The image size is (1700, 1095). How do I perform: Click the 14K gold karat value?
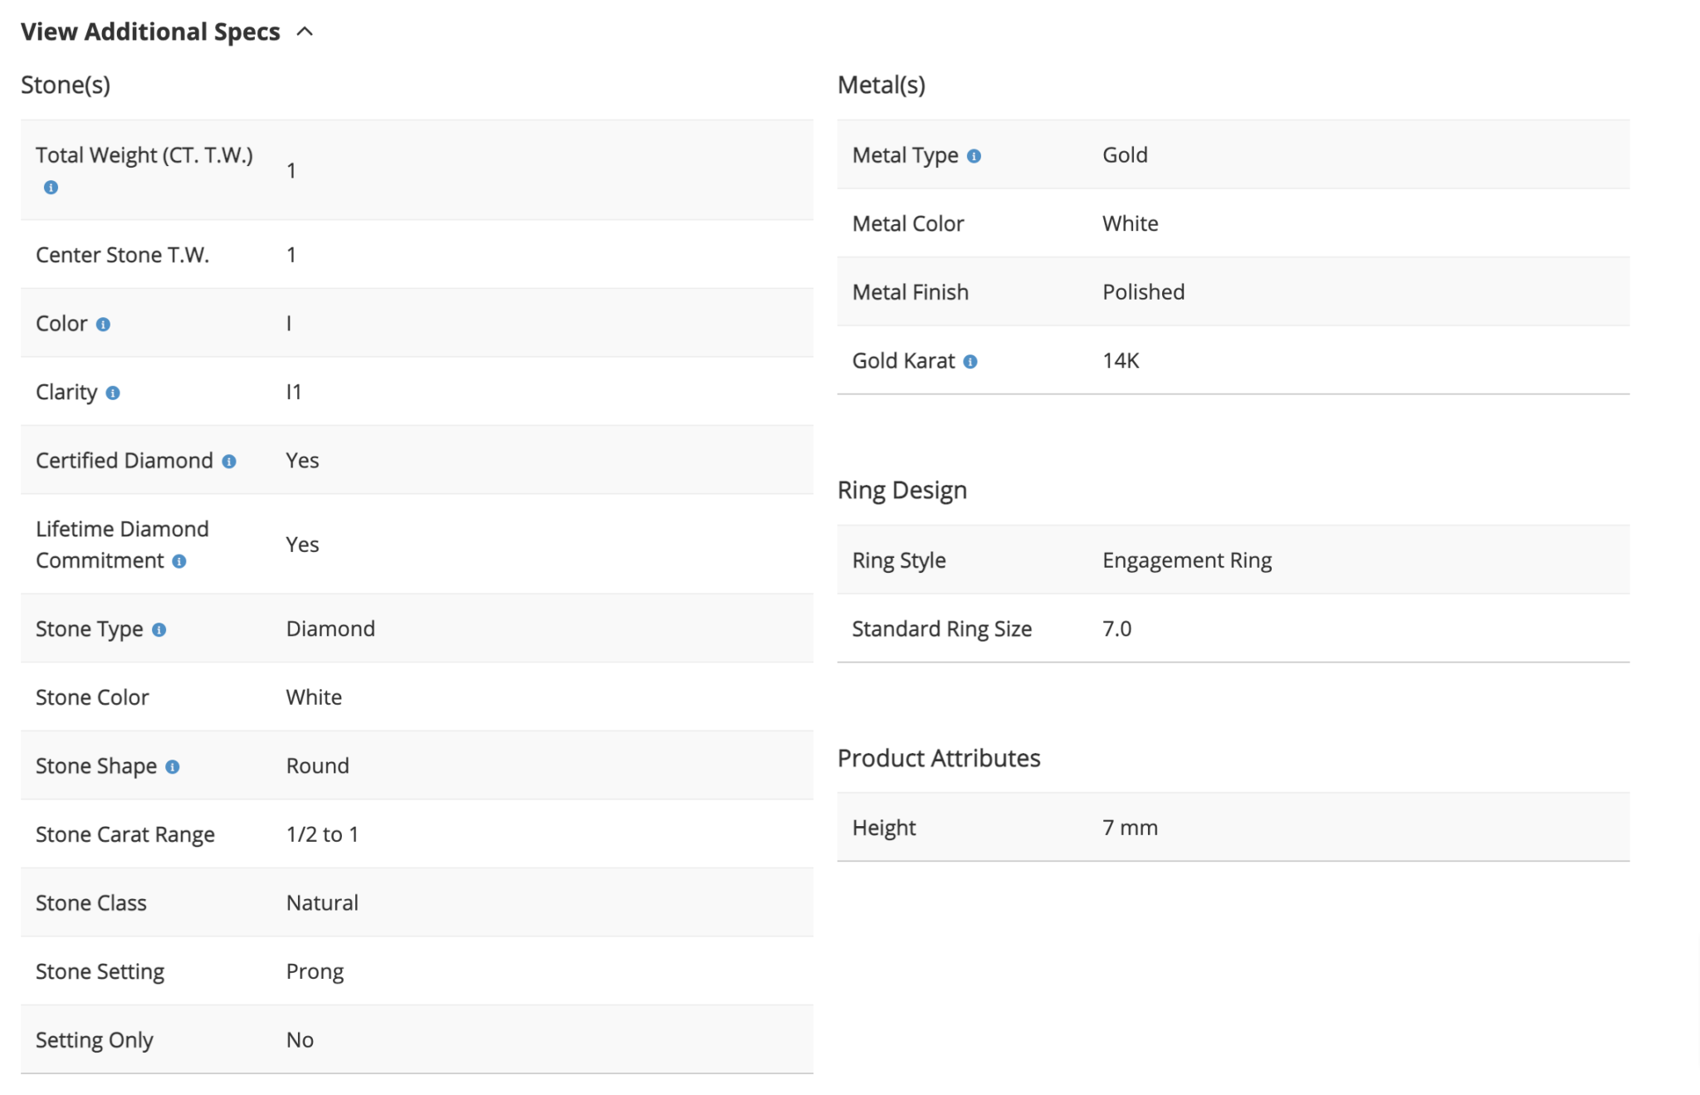pos(1121,361)
